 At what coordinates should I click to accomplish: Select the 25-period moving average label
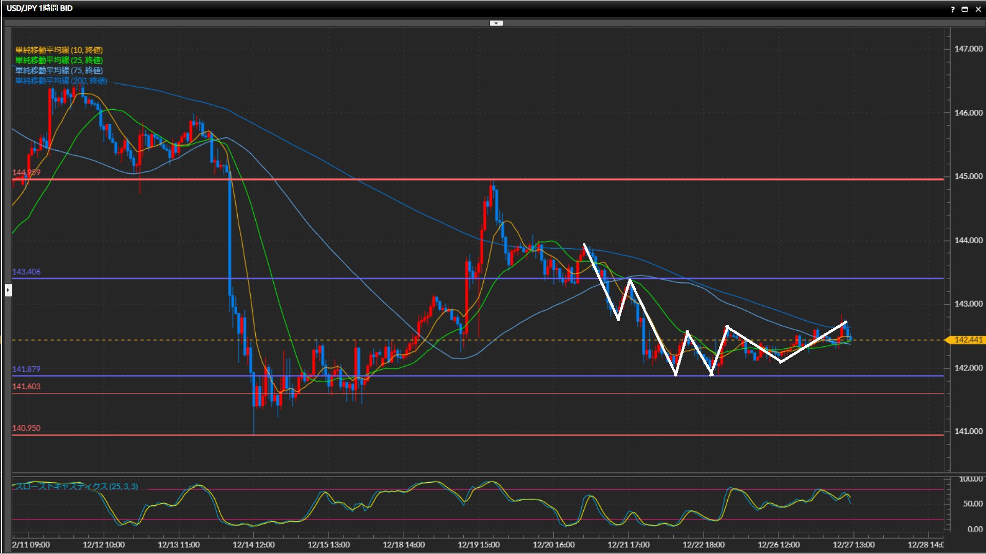pos(59,60)
